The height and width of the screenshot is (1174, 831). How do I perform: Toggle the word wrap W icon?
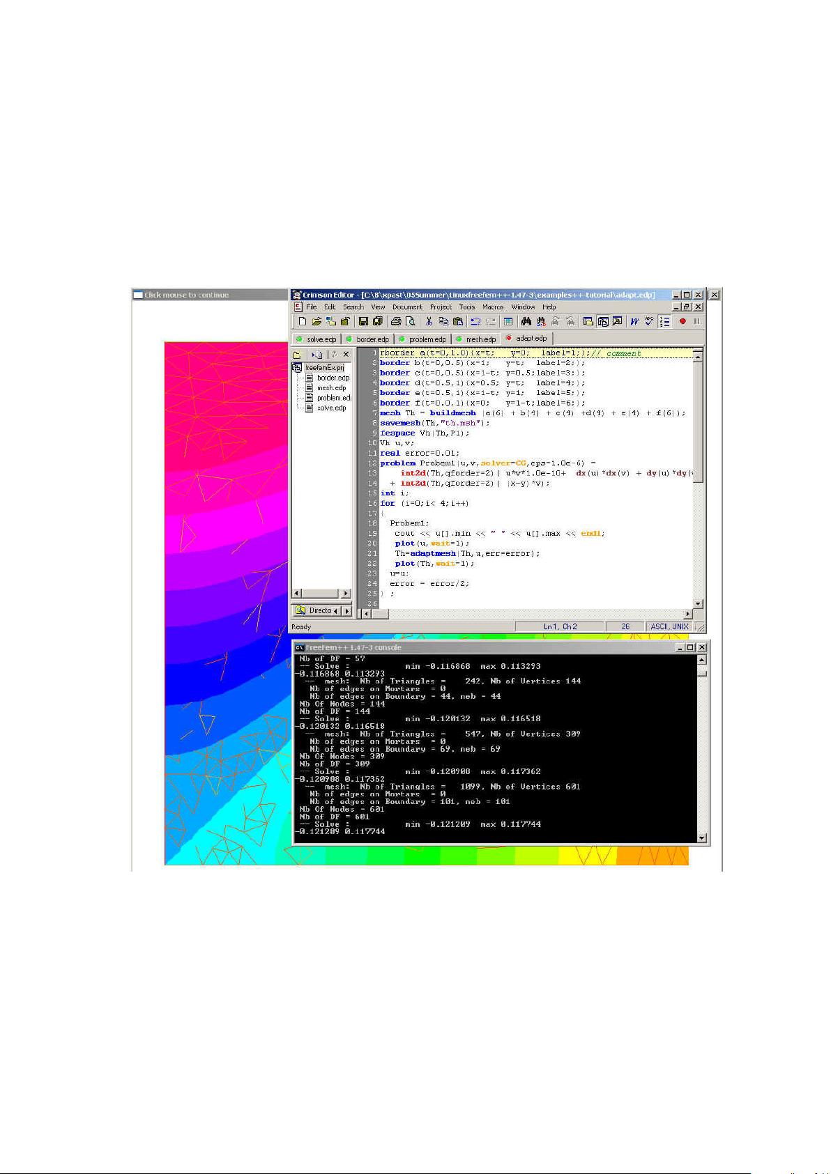point(634,321)
